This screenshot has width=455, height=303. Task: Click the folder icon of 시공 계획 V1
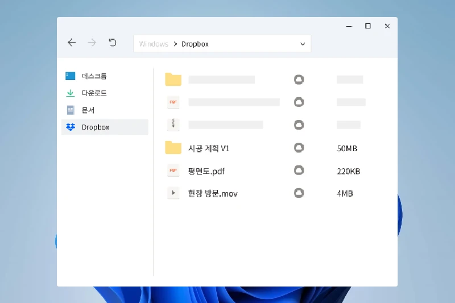pos(173,148)
